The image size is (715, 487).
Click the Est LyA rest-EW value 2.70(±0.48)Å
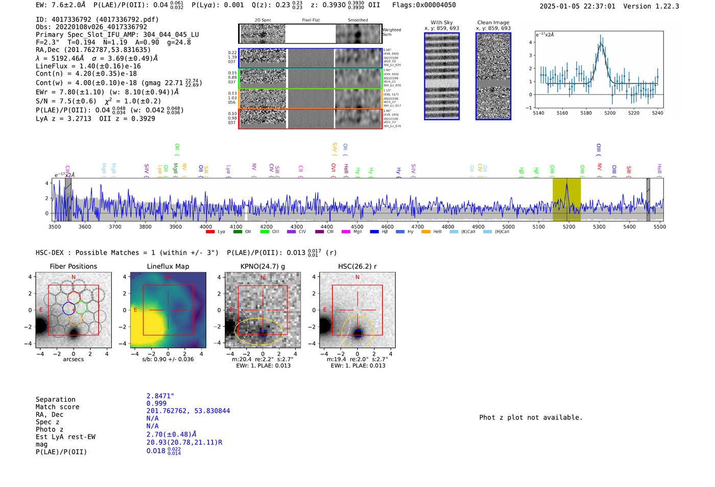click(172, 434)
